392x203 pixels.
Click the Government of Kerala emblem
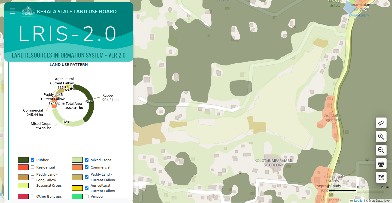(29, 11)
